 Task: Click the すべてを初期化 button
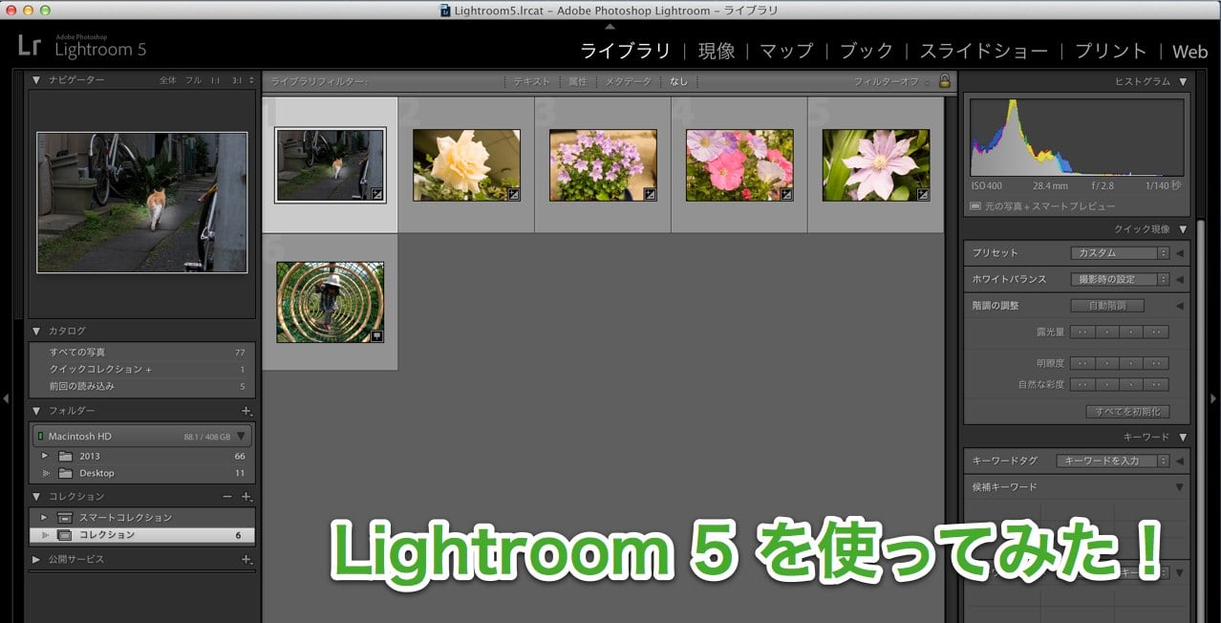[x=1127, y=412]
